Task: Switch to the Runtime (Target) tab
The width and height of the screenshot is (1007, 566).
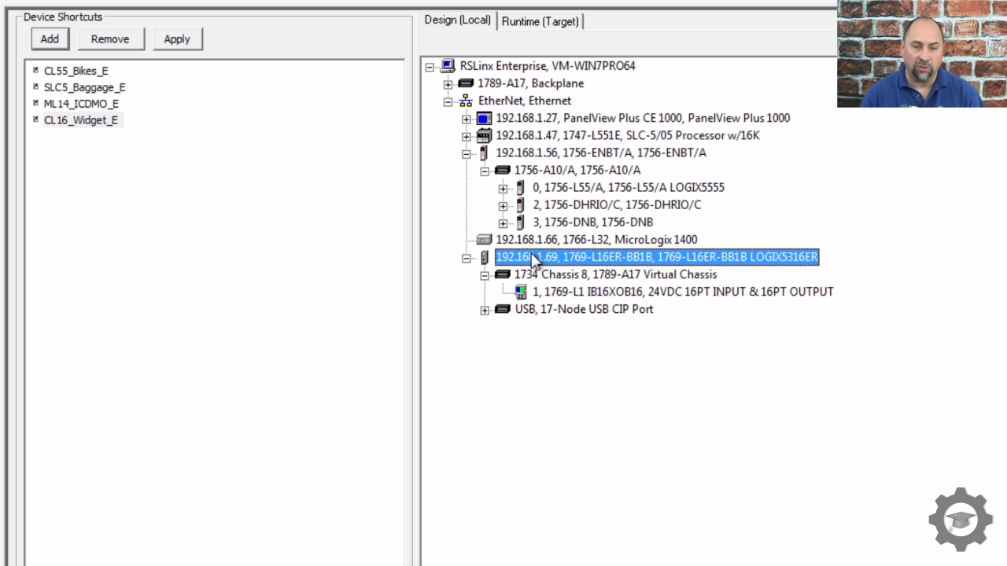Action: [540, 21]
